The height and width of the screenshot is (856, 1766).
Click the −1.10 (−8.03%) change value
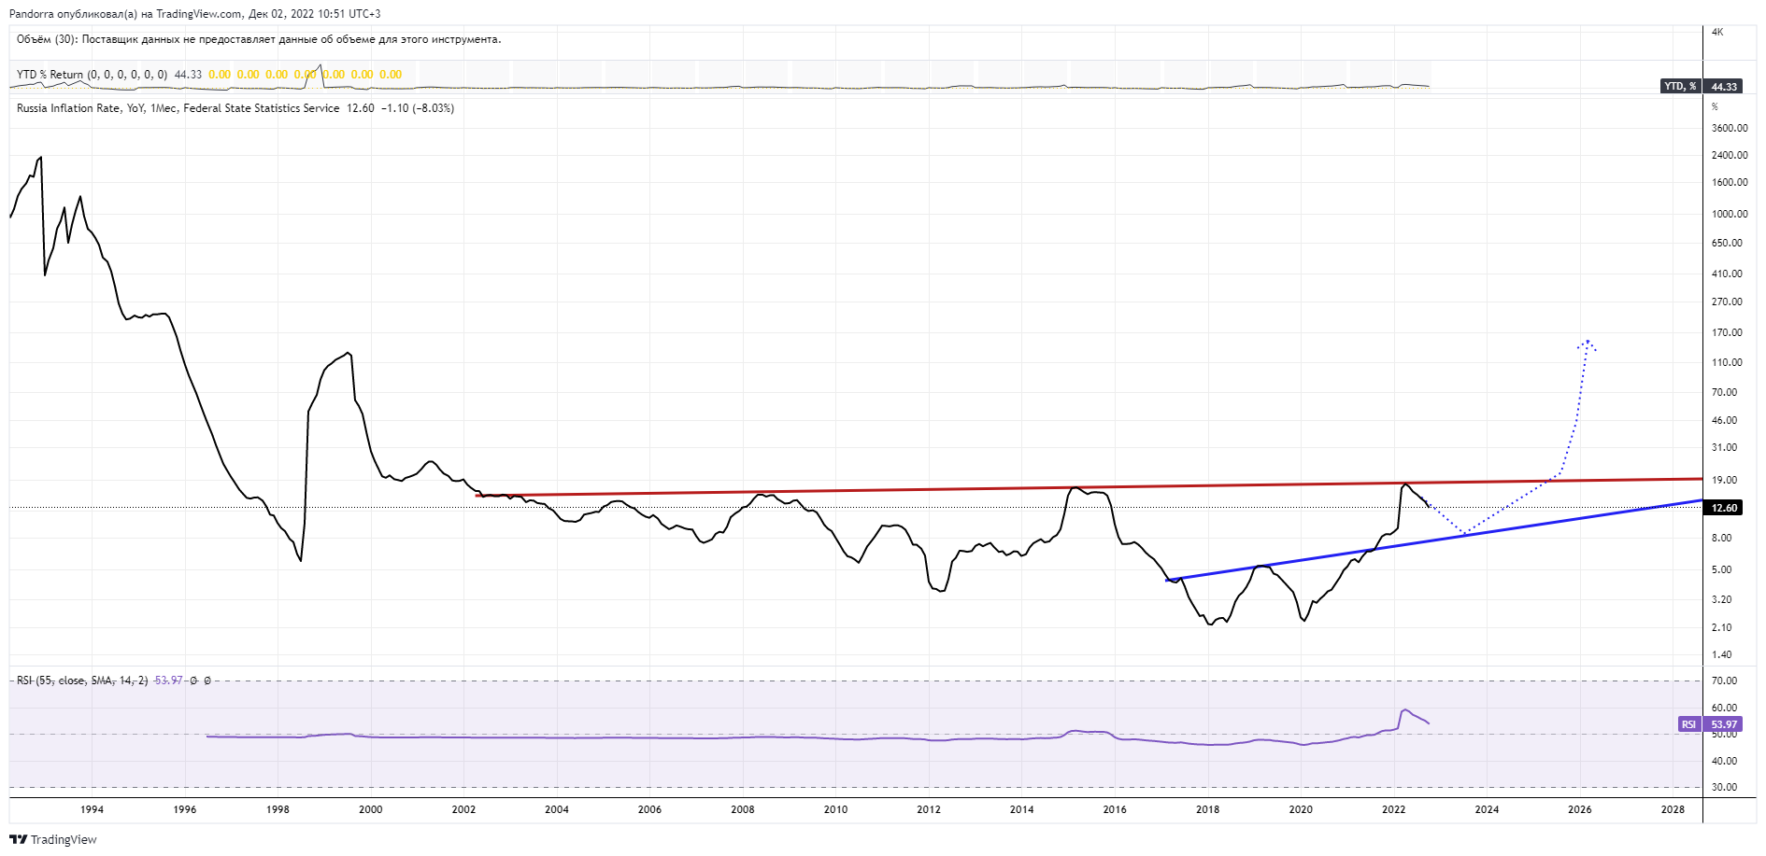[x=418, y=108]
